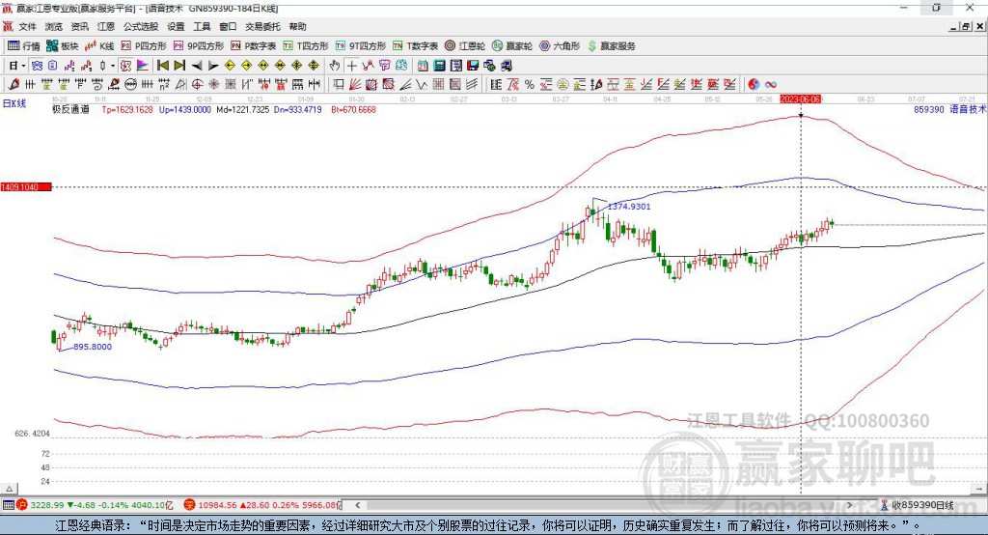Open the 帮助 menu
Screen dimensions: 988x535
(x=297, y=26)
